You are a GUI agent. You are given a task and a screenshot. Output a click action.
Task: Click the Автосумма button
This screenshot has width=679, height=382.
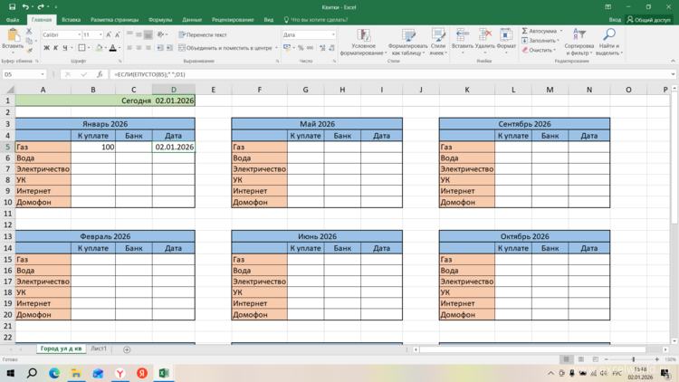[x=541, y=30]
